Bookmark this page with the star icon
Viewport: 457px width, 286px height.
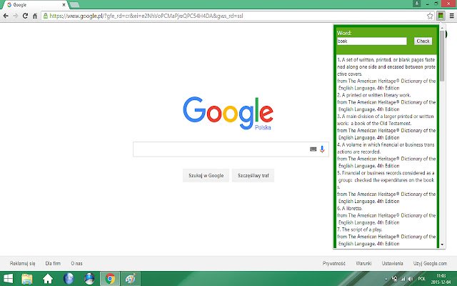430,16
